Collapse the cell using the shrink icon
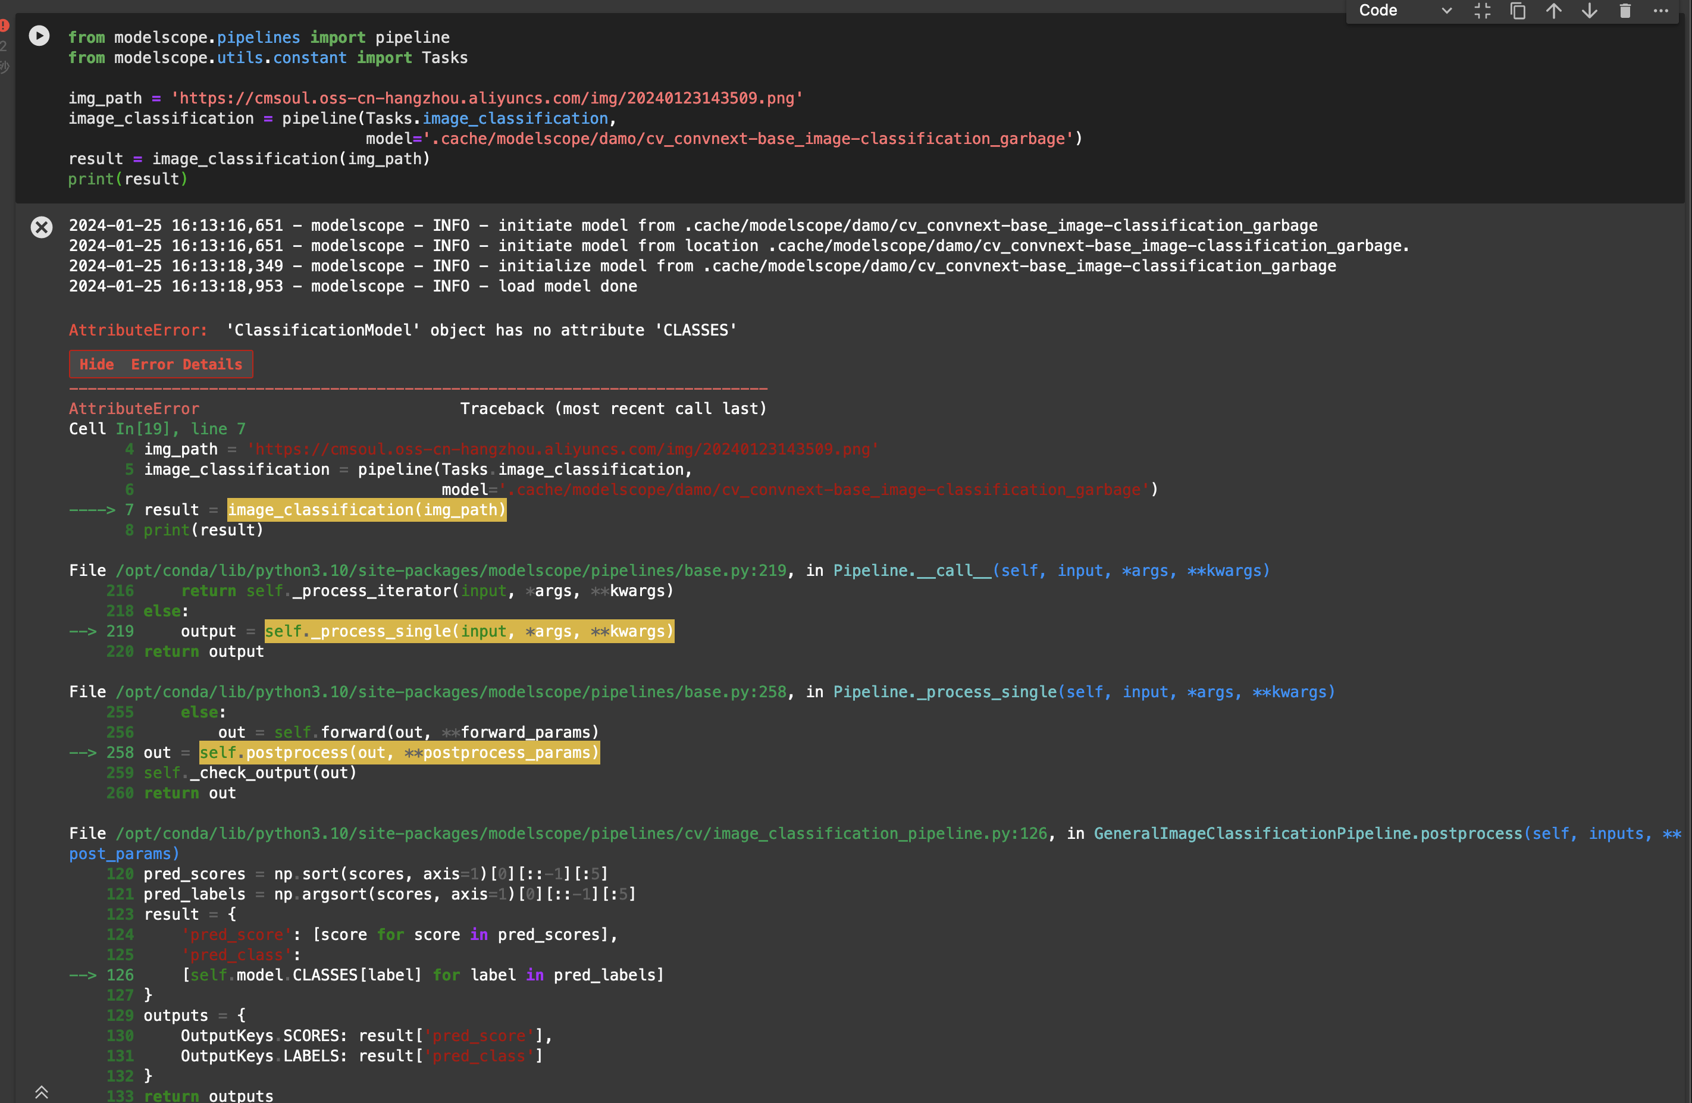 click(x=1482, y=11)
